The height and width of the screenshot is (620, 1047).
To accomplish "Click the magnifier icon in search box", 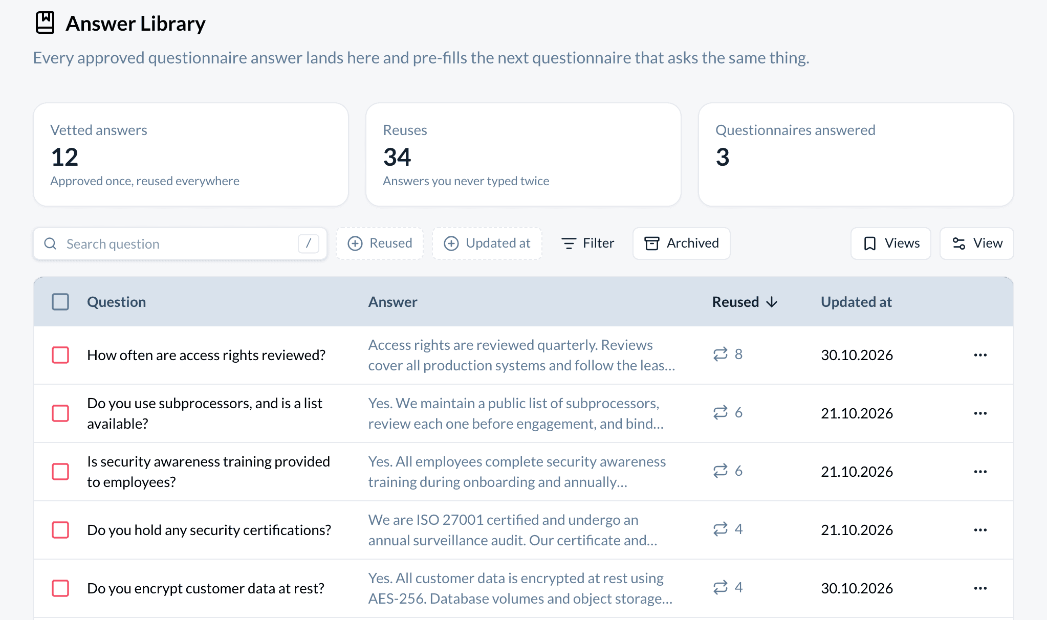I will [x=50, y=243].
